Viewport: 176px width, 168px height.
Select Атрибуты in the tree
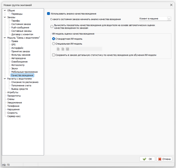13,92
